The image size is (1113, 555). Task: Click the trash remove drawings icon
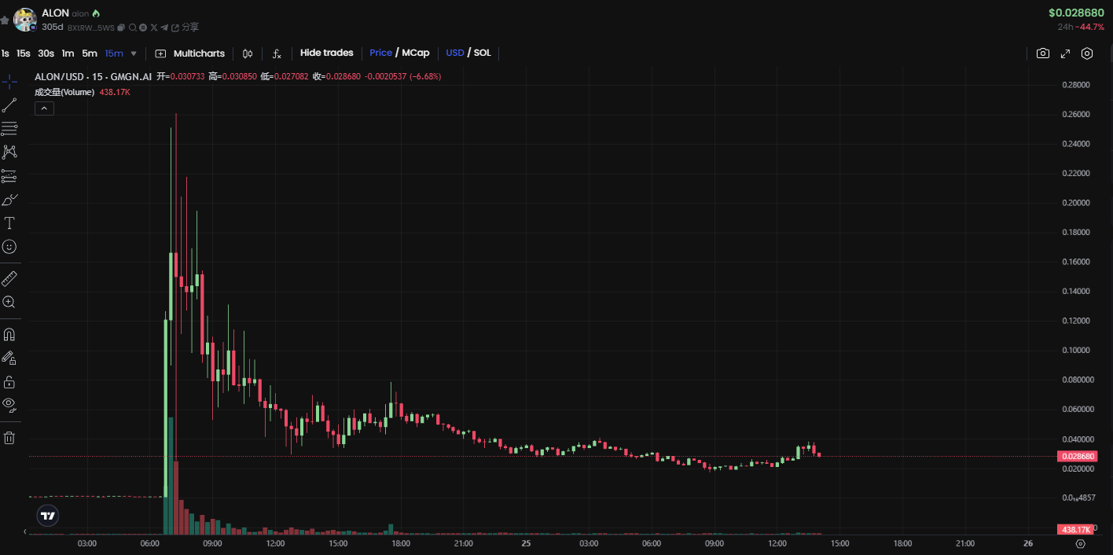9,438
